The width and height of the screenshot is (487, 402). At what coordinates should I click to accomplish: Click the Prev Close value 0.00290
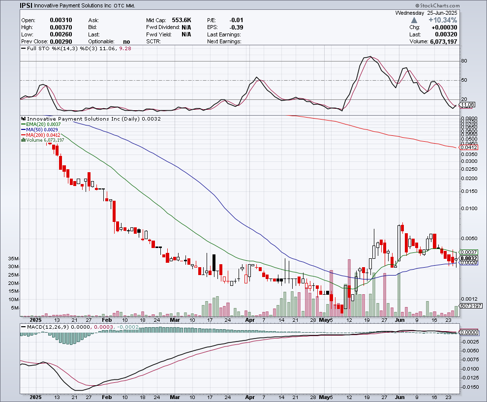tap(61, 42)
